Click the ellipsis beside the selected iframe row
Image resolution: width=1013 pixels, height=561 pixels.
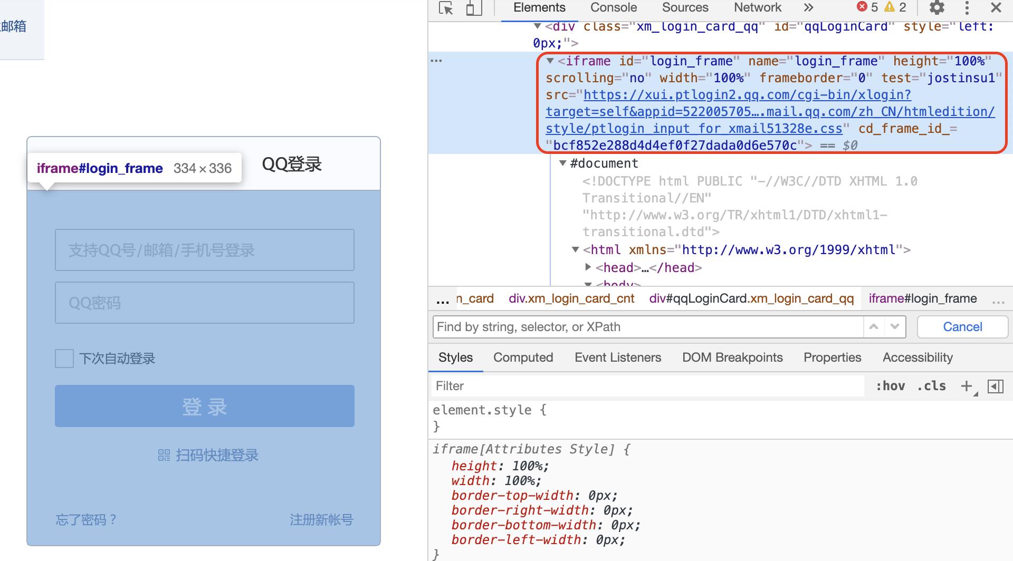click(436, 61)
